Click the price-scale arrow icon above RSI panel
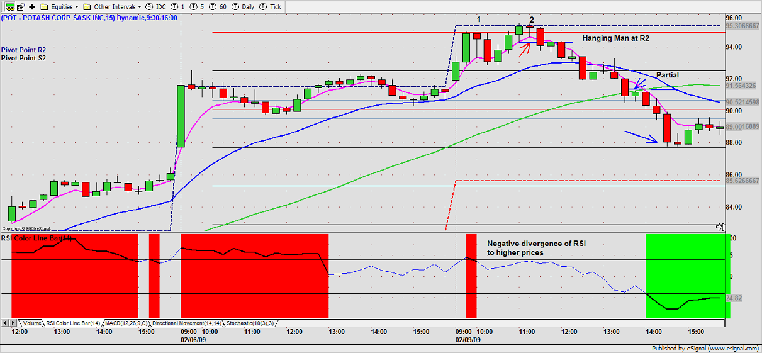The image size is (762, 353). (720, 227)
